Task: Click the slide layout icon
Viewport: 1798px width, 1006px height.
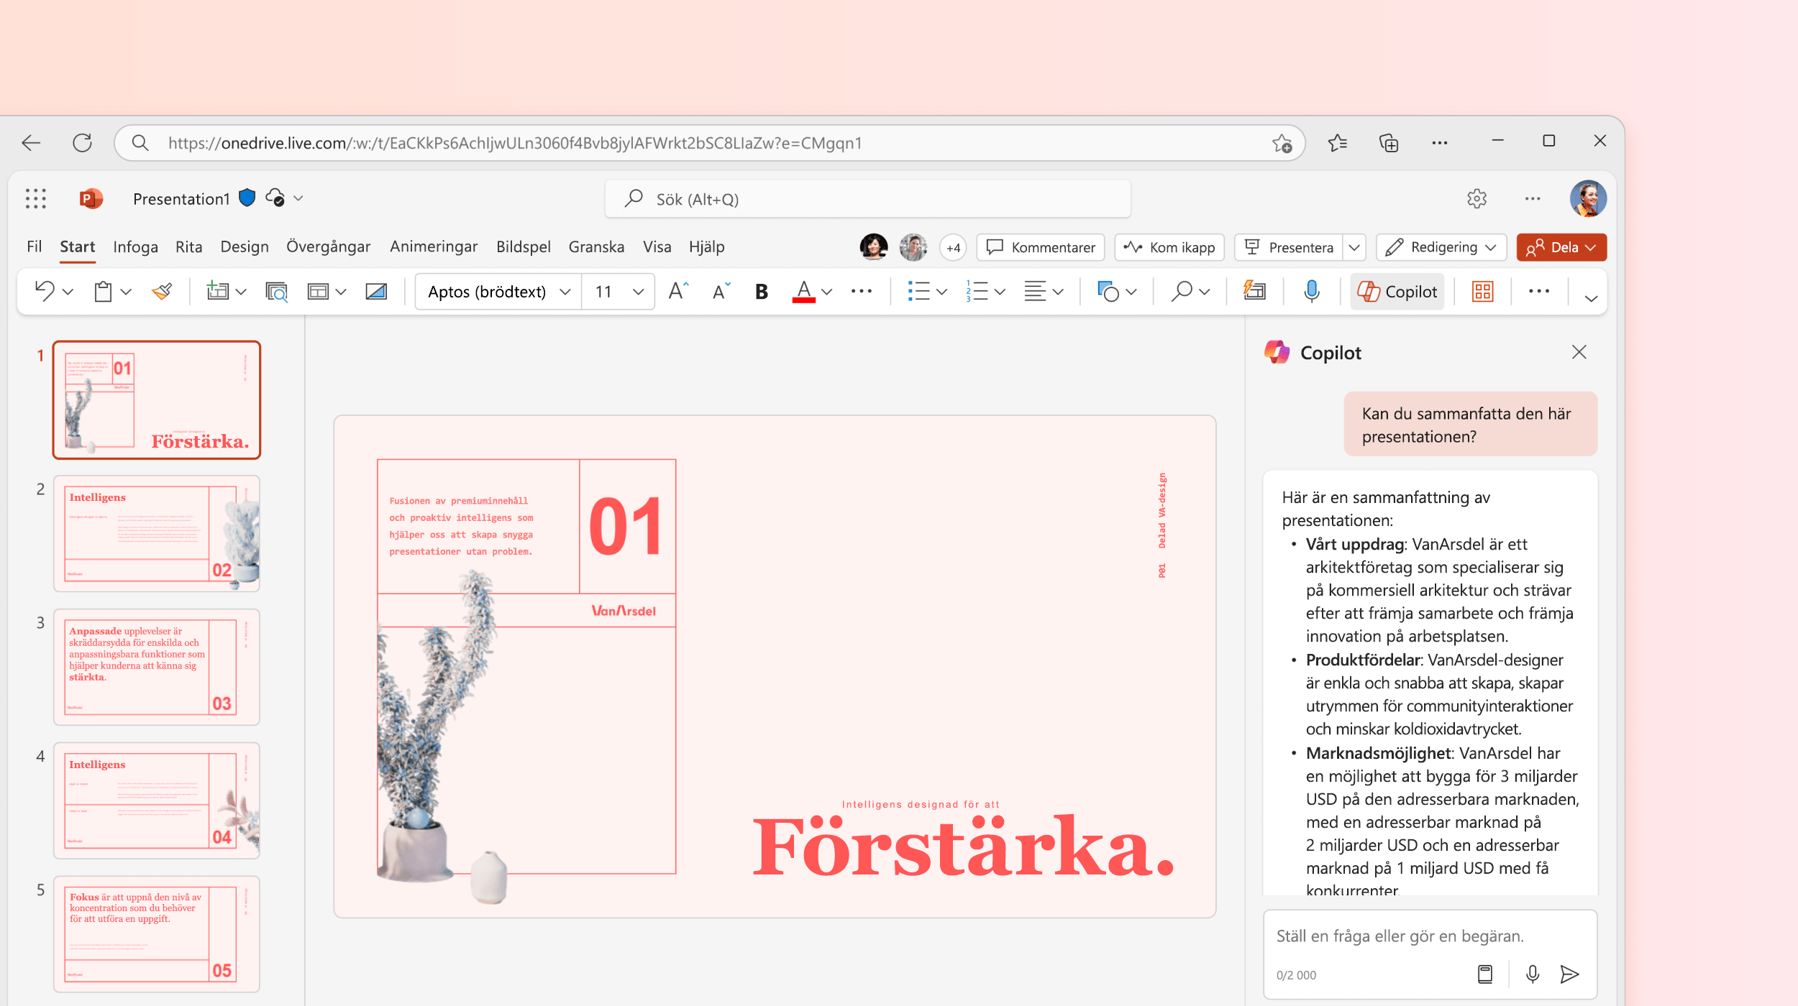Action: coord(317,291)
